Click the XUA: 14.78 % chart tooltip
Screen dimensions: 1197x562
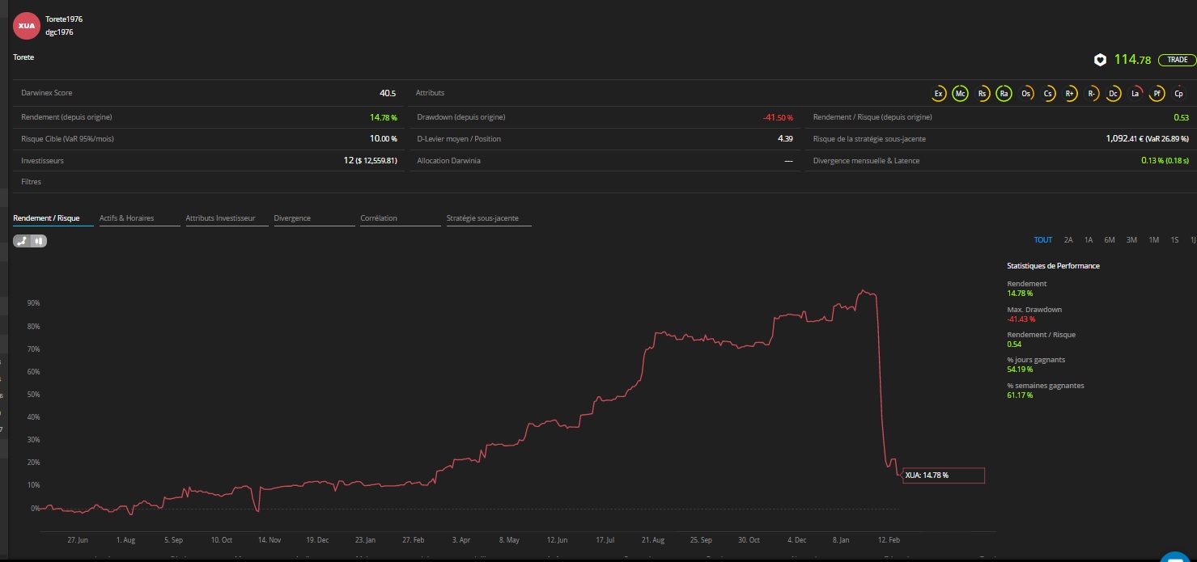(x=944, y=475)
